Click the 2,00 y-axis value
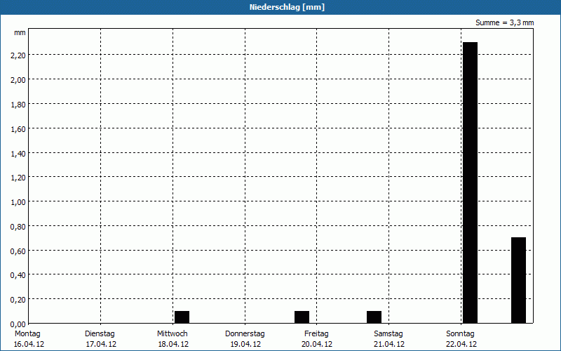This screenshot has width=561, height=351. [x=18, y=80]
